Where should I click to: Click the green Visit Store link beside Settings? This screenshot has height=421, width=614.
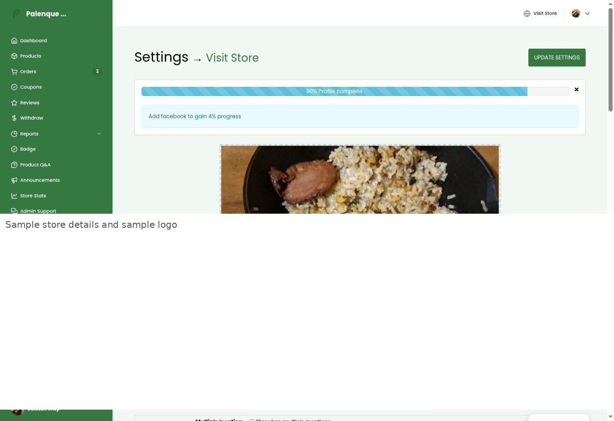click(x=232, y=58)
